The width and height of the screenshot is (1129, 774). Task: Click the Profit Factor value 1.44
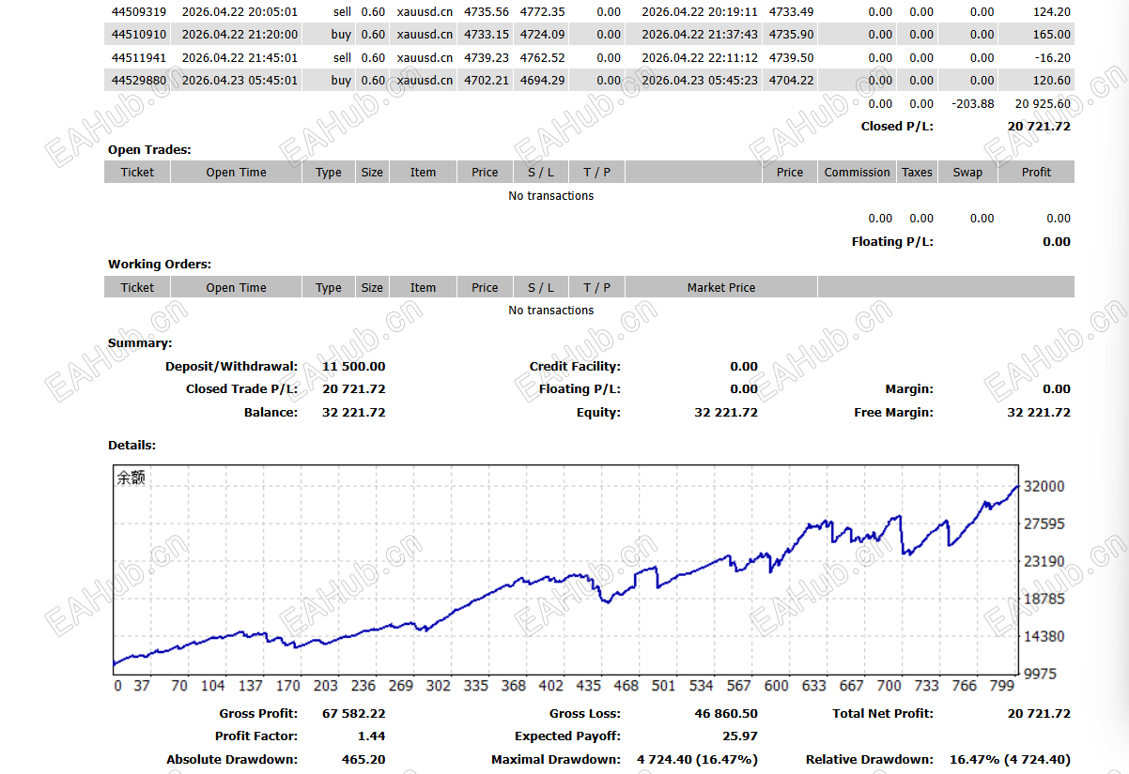[372, 736]
